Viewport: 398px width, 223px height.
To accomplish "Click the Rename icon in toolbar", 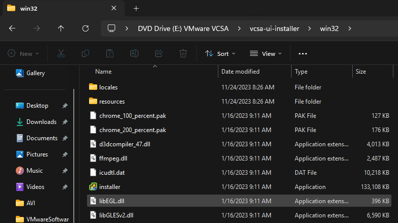I will [134, 53].
